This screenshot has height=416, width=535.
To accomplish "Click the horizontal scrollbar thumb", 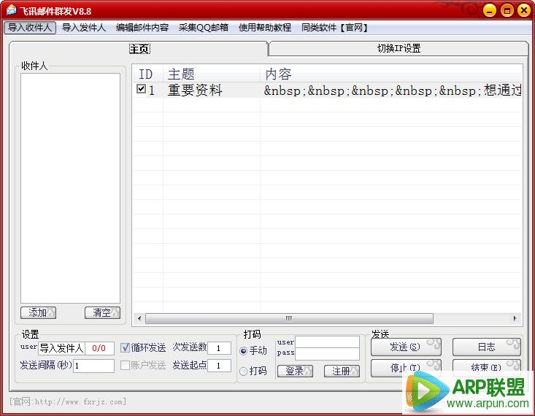I will 289,318.
